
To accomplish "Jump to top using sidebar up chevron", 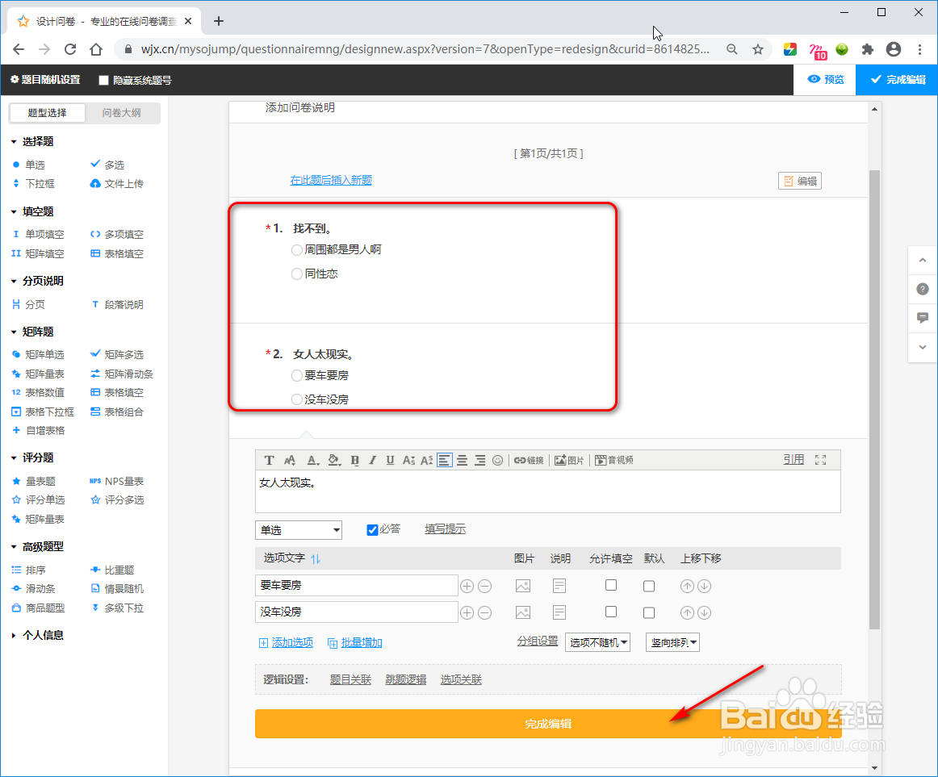I will 923,260.
